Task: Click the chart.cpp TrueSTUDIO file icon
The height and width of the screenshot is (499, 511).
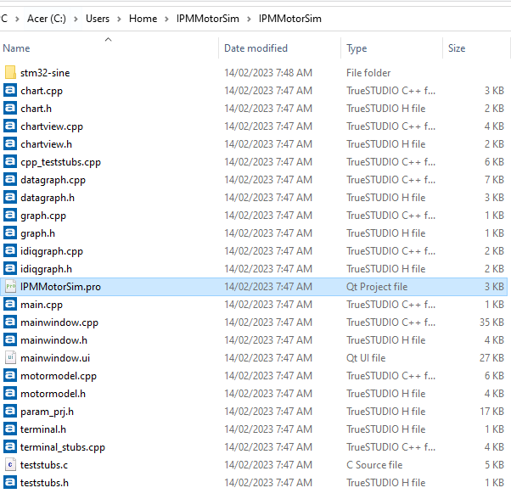Action: [10, 91]
